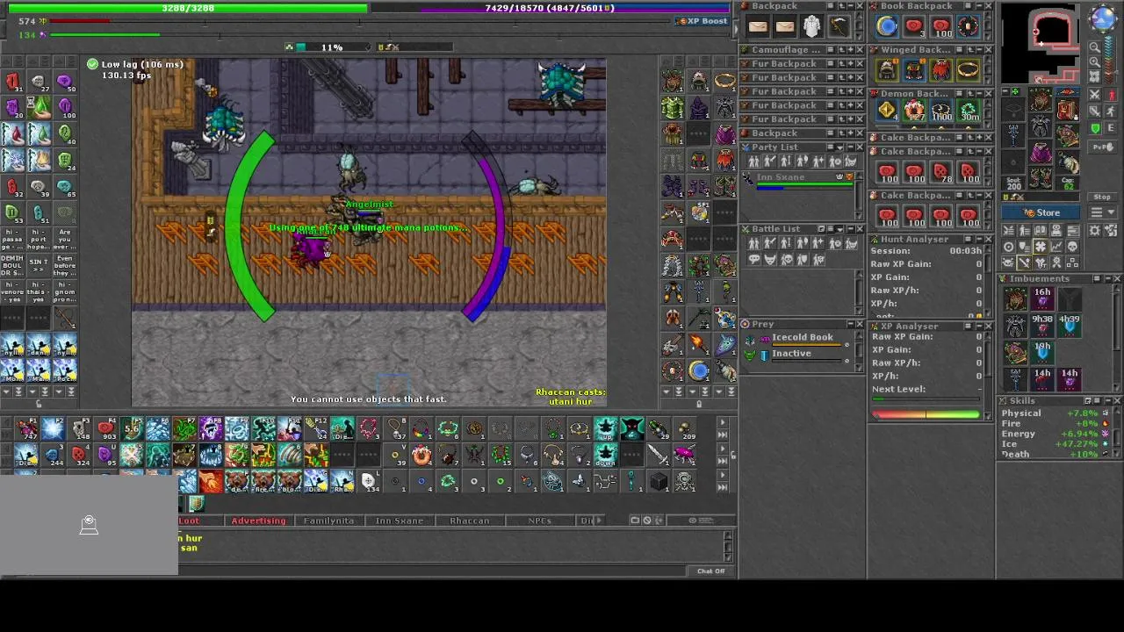1124x632 pixels.
Task: Toggle hide players filter in Battle List
Action: pos(754,244)
